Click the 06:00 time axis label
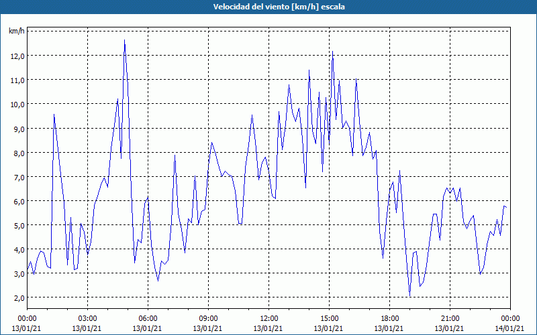The image size is (537, 335). pos(148,319)
